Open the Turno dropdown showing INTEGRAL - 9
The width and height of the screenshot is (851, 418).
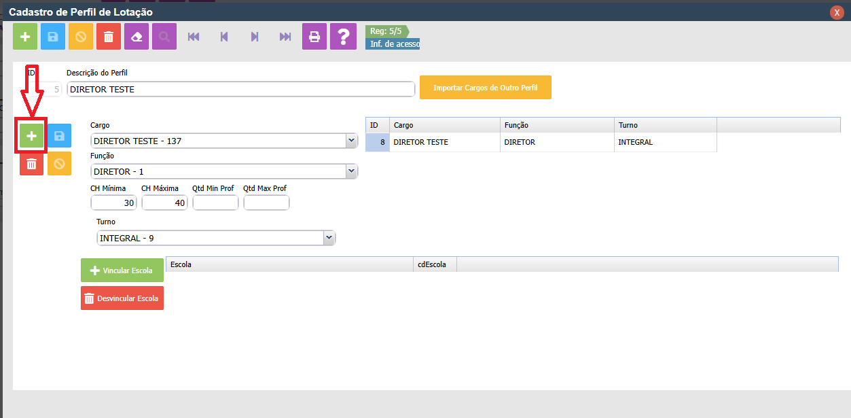coord(329,238)
